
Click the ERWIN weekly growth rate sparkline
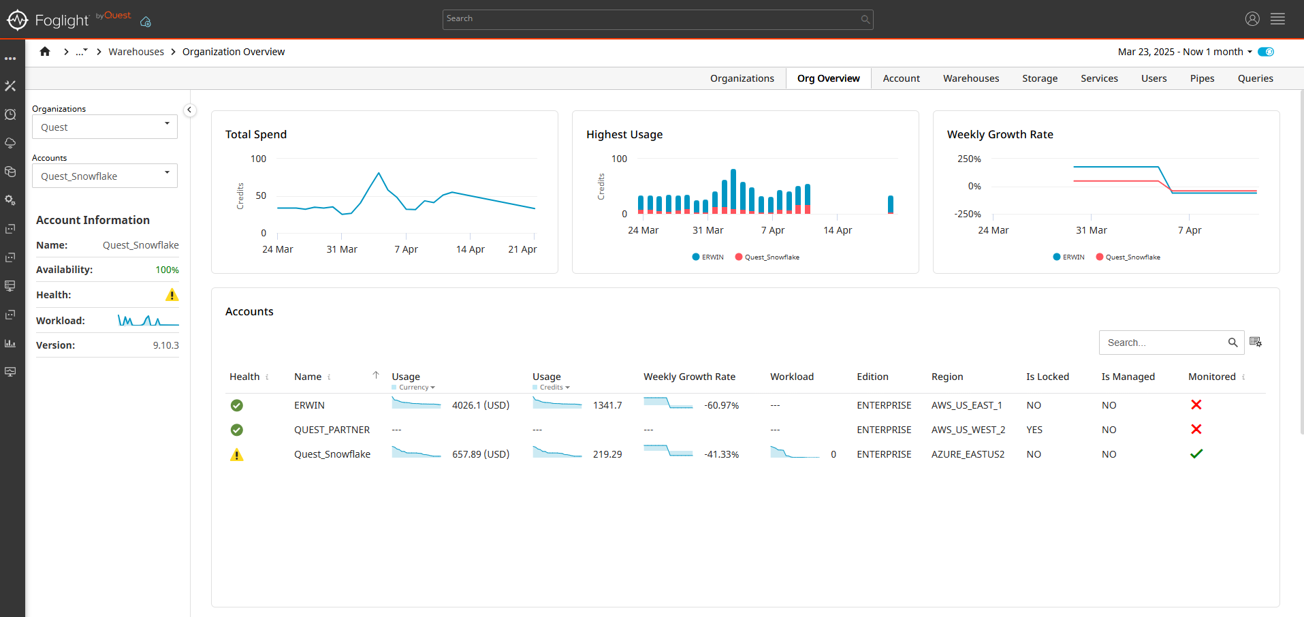pos(668,403)
